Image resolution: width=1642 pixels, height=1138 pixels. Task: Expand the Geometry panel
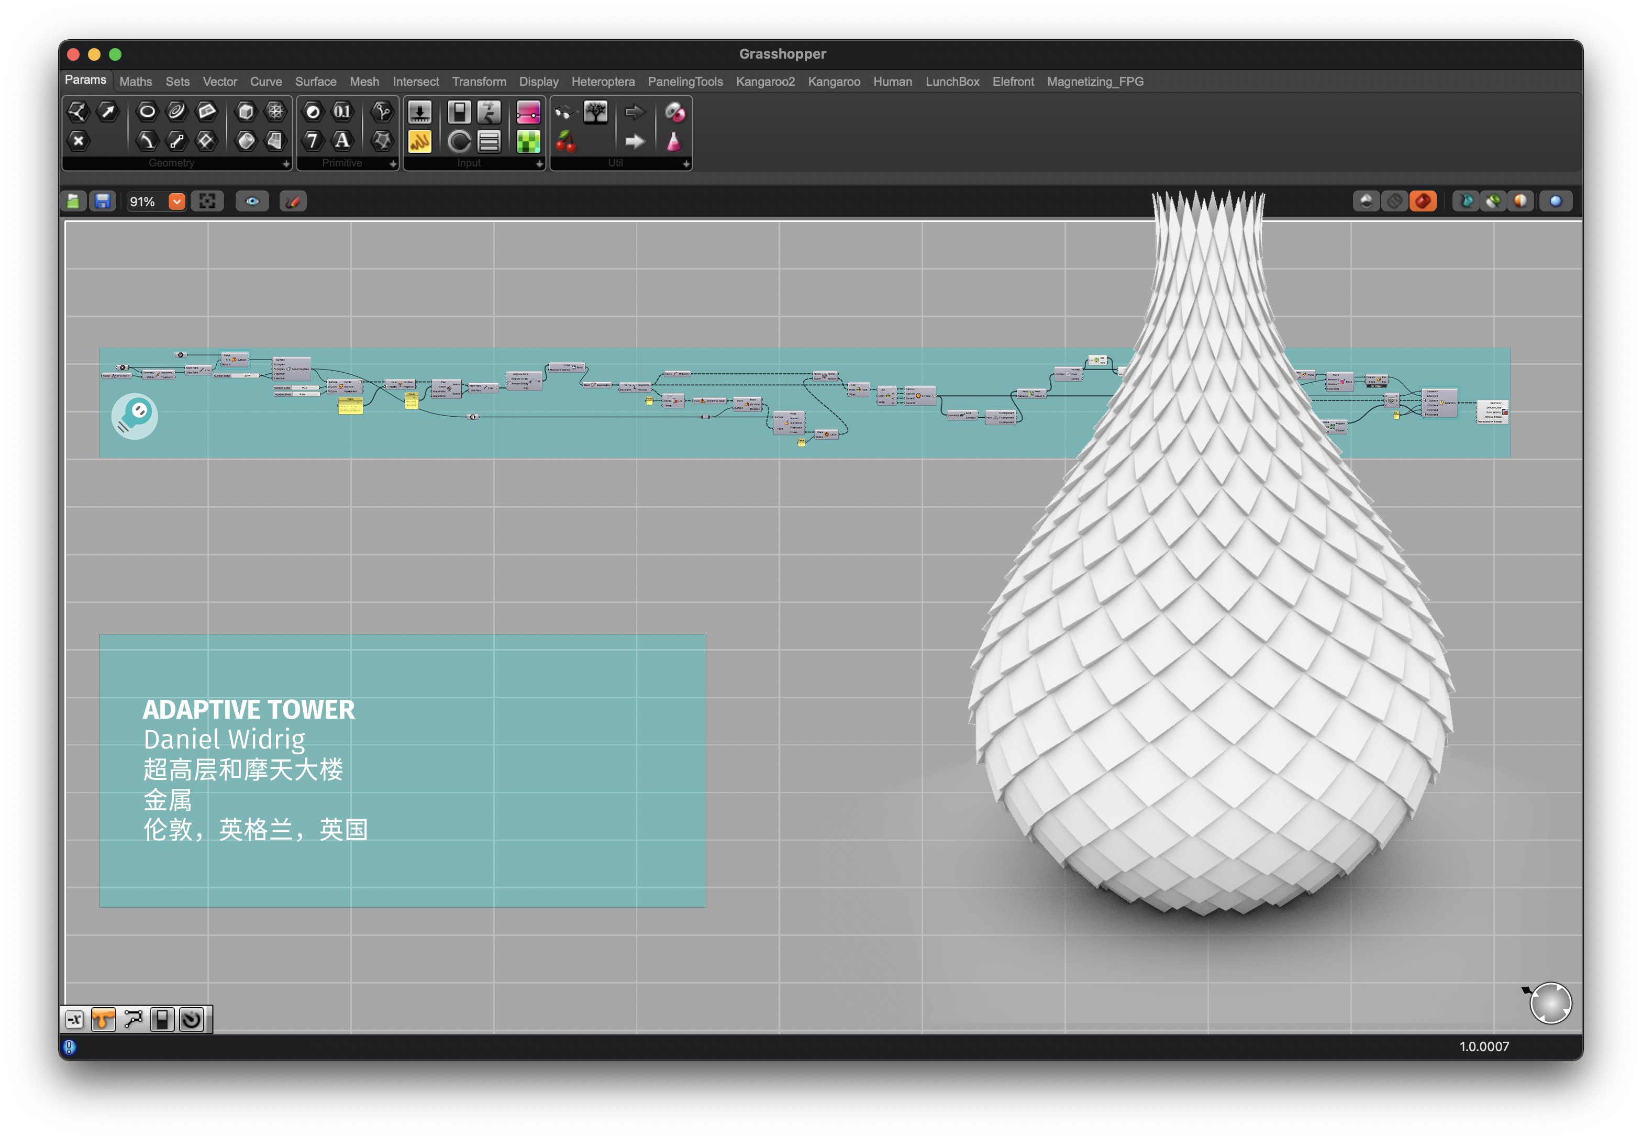[286, 164]
